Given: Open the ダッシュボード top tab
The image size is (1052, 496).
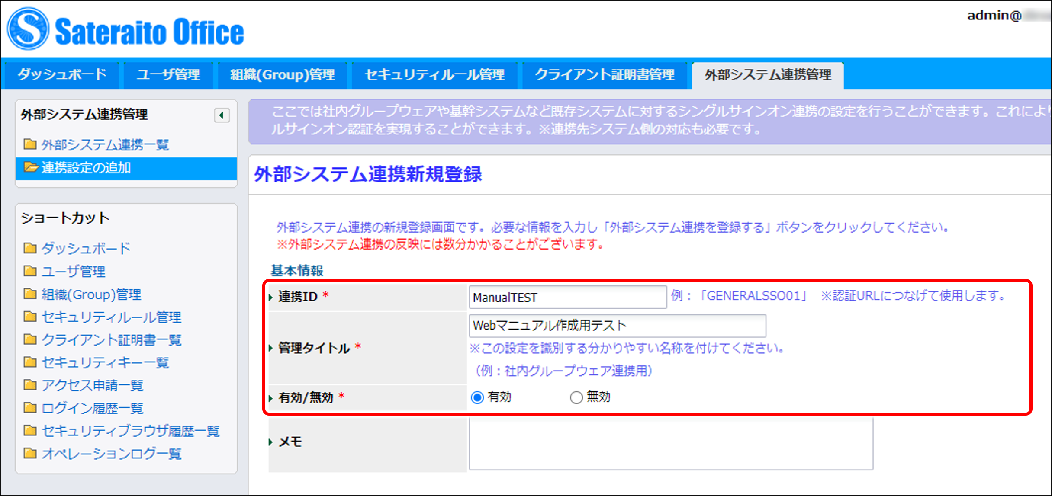Looking at the screenshot, I should [x=62, y=75].
